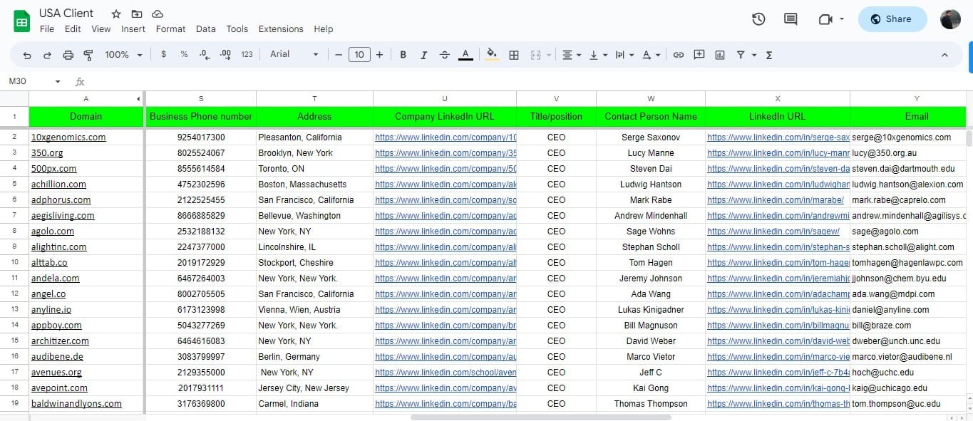The width and height of the screenshot is (973, 421).
Task: Expand the merge cells dropdown arrow
Action: pos(549,55)
